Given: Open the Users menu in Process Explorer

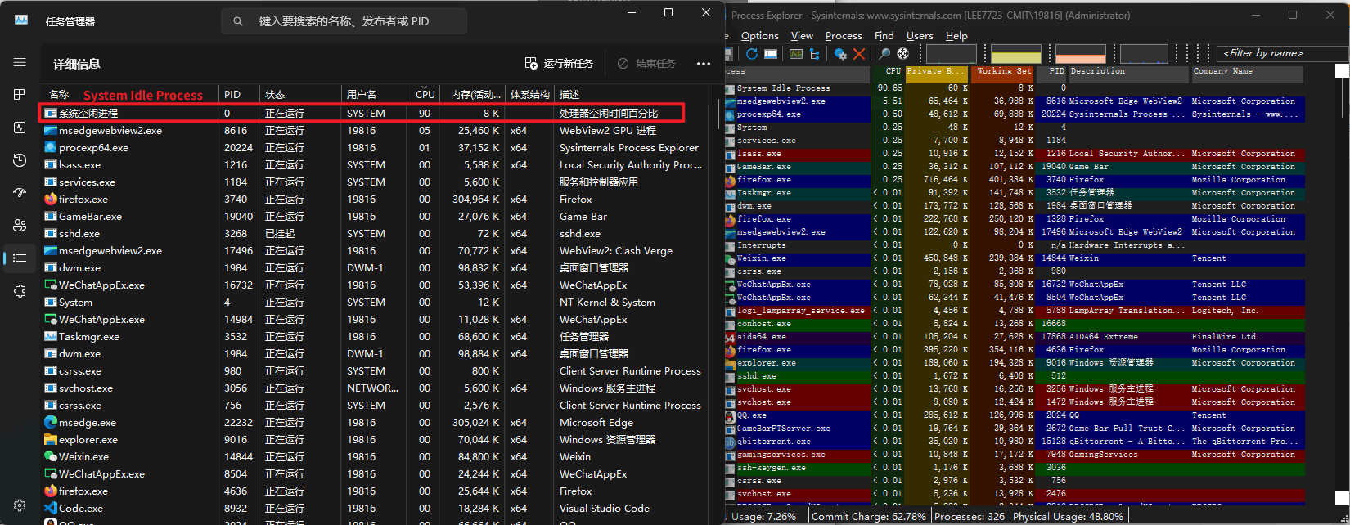Looking at the screenshot, I should click(x=920, y=36).
